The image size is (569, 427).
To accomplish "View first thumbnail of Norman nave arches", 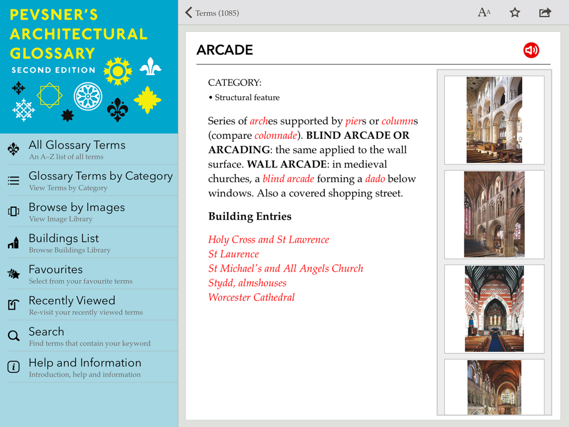I will [x=494, y=120].
